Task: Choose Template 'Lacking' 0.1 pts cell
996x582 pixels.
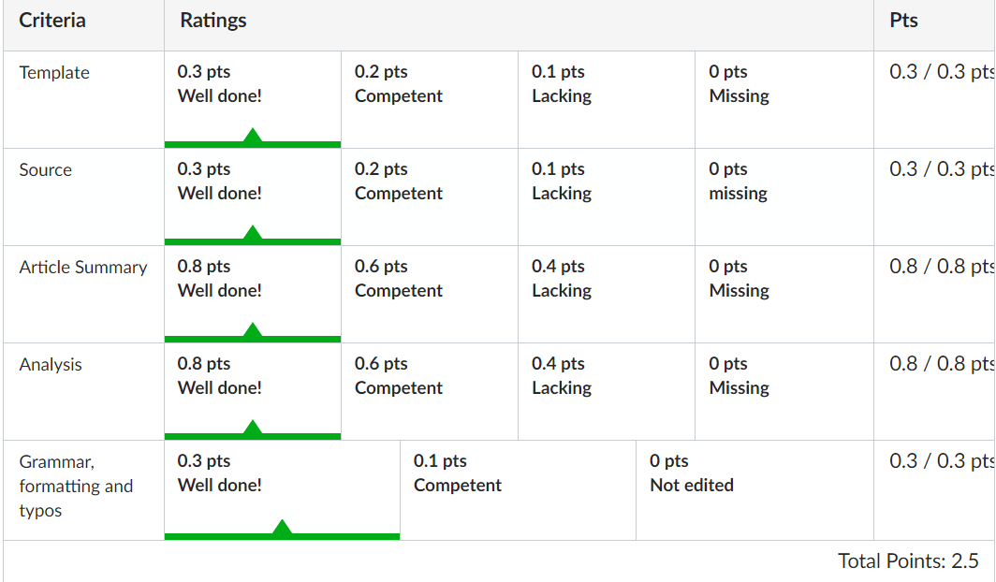Action: pos(607,99)
